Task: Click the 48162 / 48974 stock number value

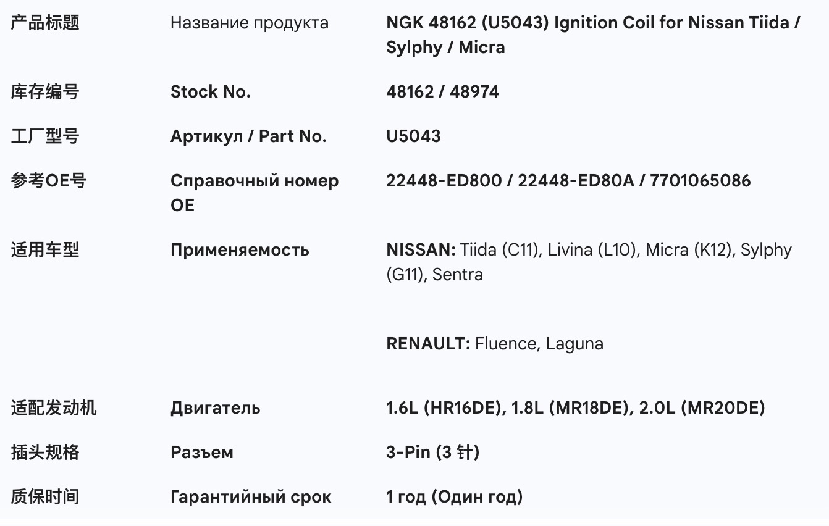Action: [442, 92]
